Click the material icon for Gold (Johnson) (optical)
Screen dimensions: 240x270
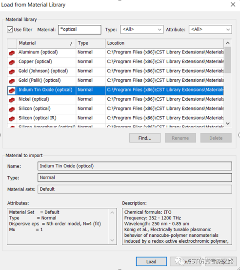coord(12,72)
